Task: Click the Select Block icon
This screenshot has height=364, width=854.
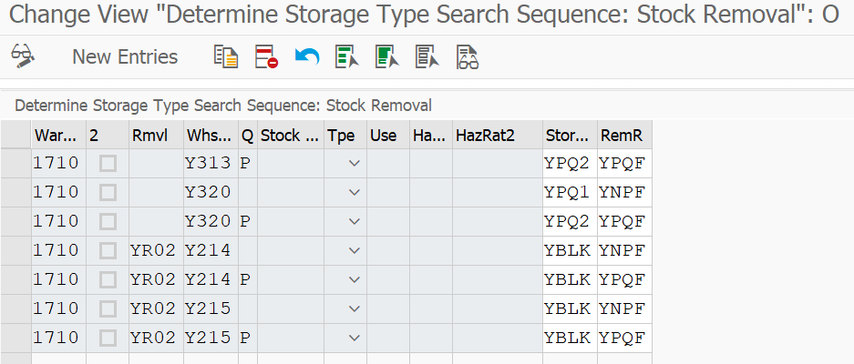Action: (x=387, y=56)
